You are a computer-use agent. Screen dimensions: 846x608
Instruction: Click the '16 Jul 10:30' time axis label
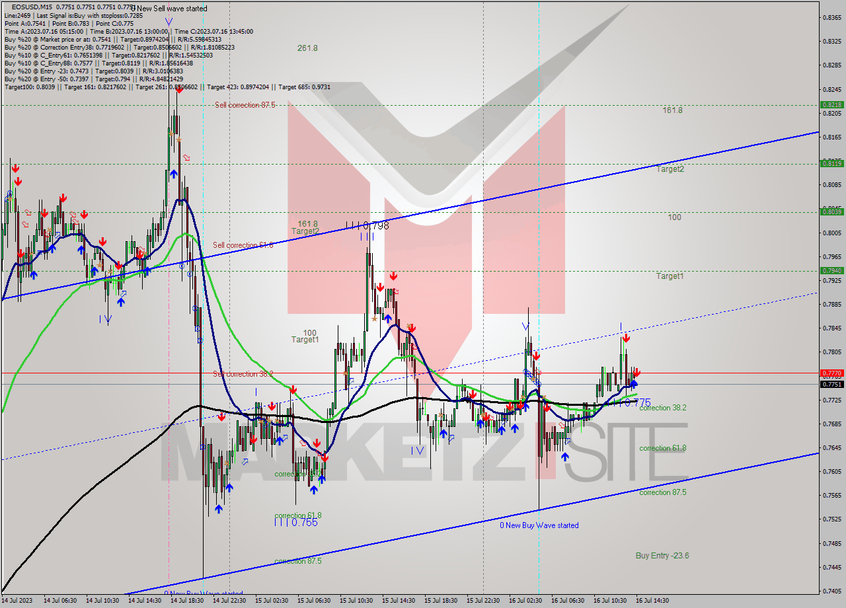(x=609, y=601)
